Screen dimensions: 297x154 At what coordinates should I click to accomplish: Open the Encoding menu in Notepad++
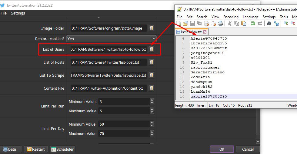[231, 17]
